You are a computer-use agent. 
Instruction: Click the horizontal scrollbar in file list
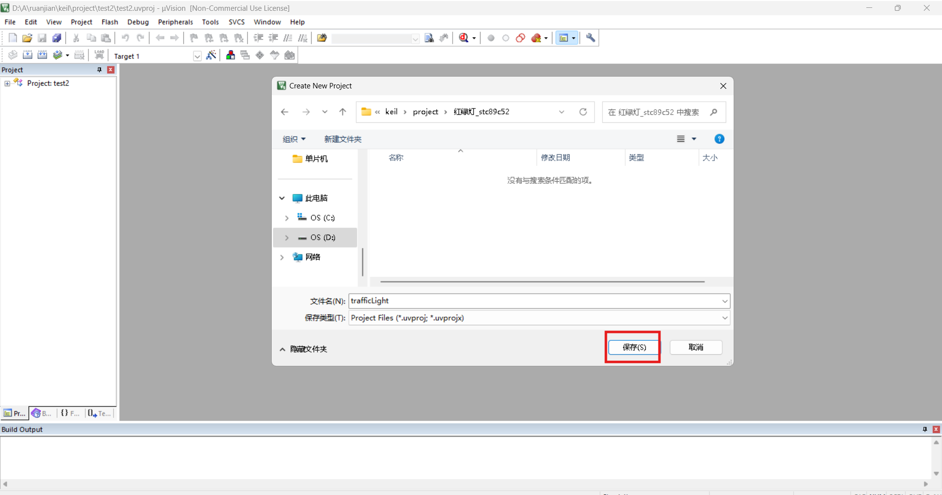542,282
